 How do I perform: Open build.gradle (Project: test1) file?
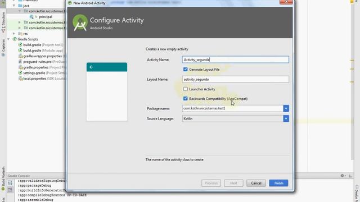point(43,45)
